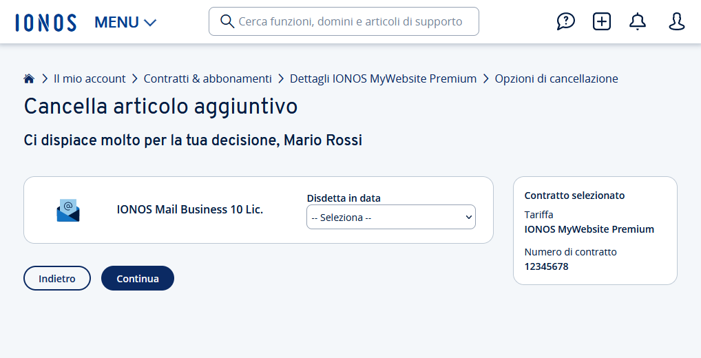Click the 'Disdetta in data' label
701x358 pixels.
[344, 198]
